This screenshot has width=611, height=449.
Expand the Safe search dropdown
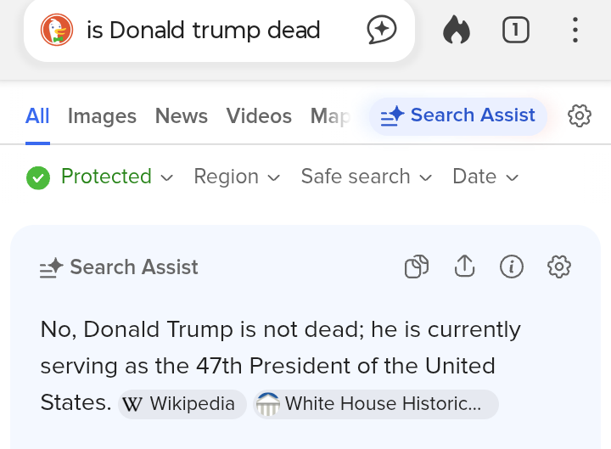[367, 177]
